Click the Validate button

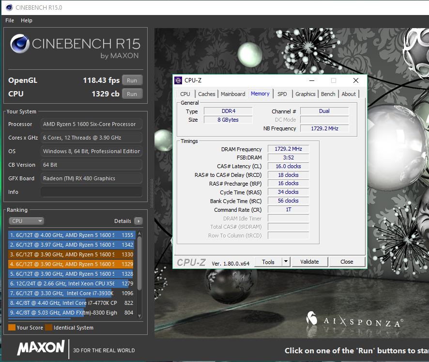click(309, 262)
